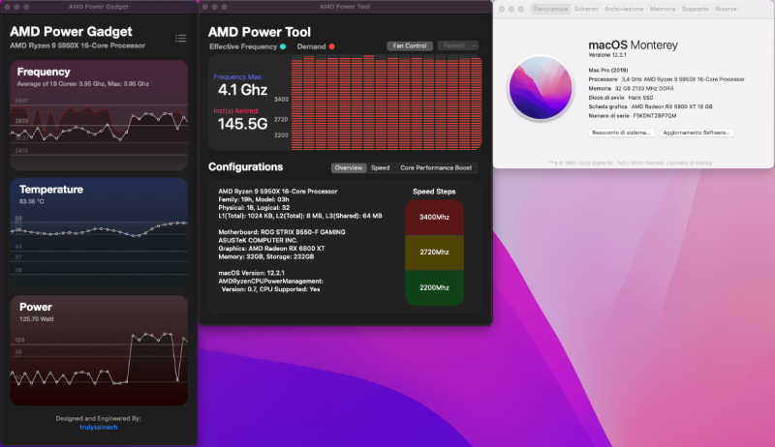Select the yellow 2720Mhz speed step
Screen dimensions: 775x447
pyautogui.click(x=434, y=253)
